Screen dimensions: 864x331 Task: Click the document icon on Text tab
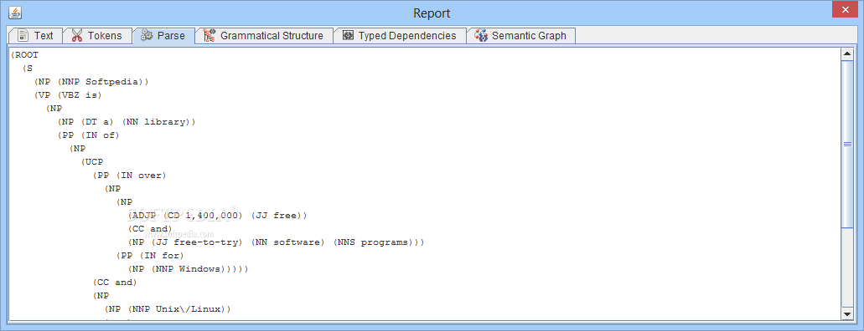pos(23,36)
